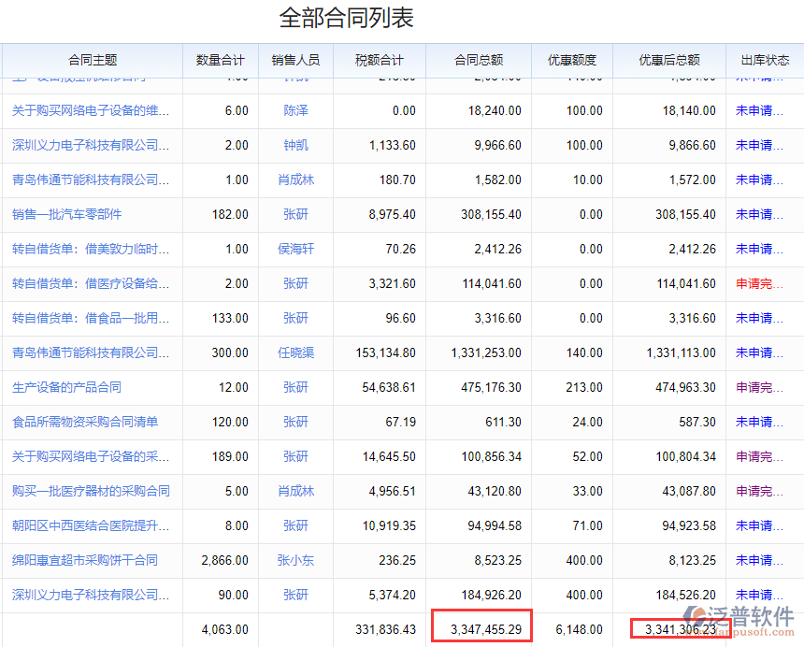Open 购买一批医疗器材的采购合同 link

(x=92, y=491)
